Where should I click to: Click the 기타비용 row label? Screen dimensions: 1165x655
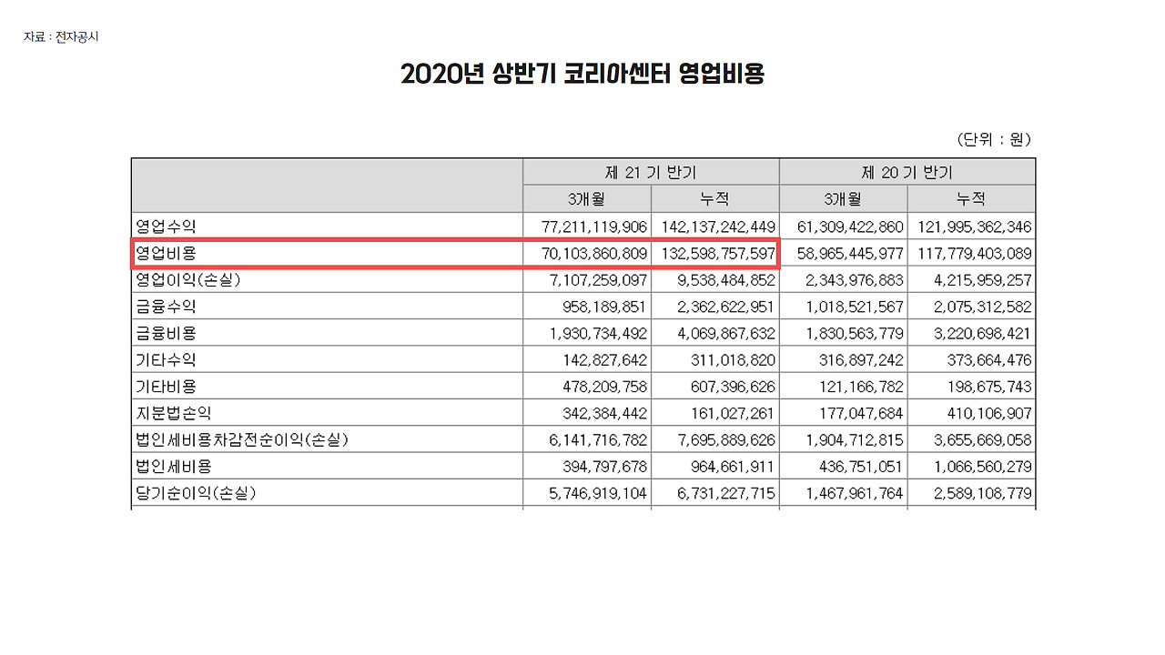point(166,387)
